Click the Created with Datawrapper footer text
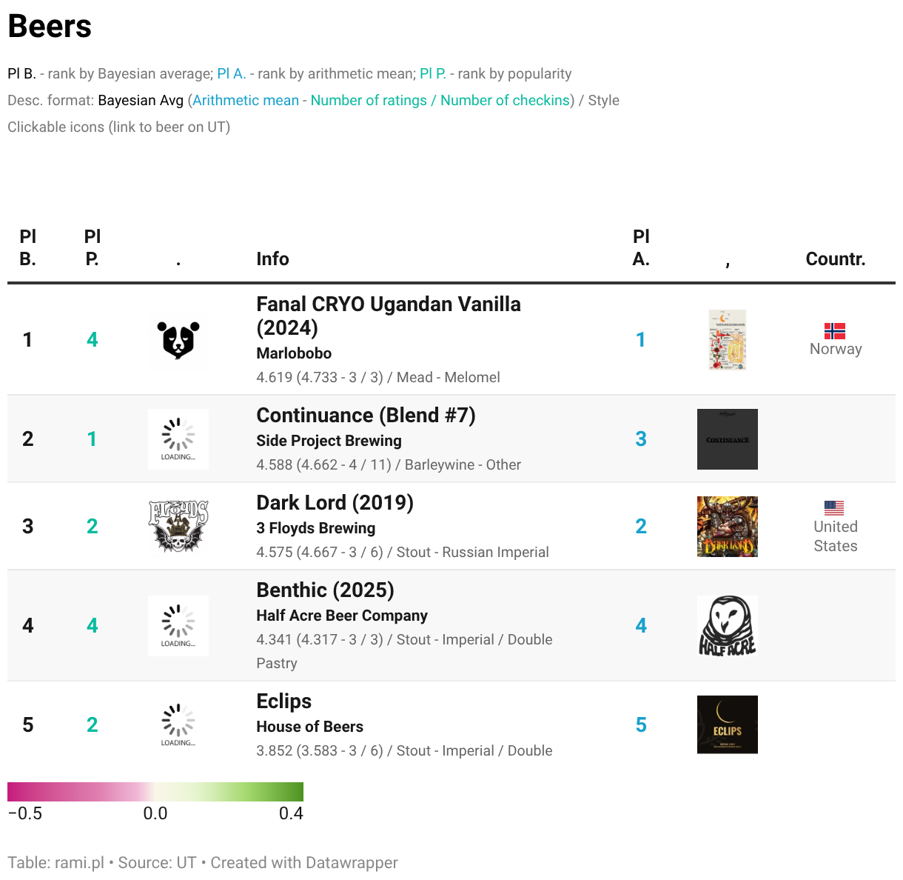Screen dimensions: 903x880 [304, 862]
